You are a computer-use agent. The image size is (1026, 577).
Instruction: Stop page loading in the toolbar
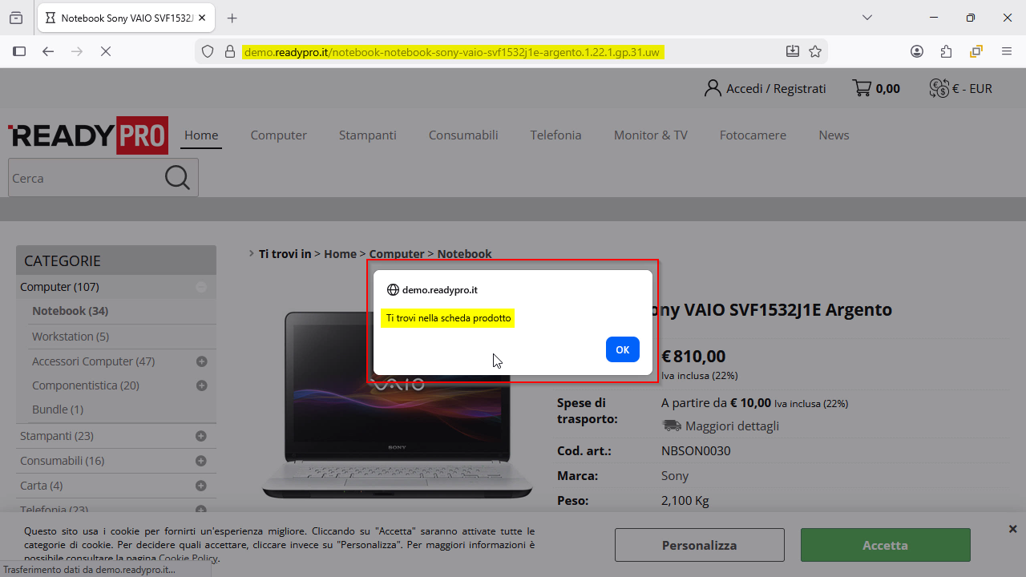pos(106,51)
